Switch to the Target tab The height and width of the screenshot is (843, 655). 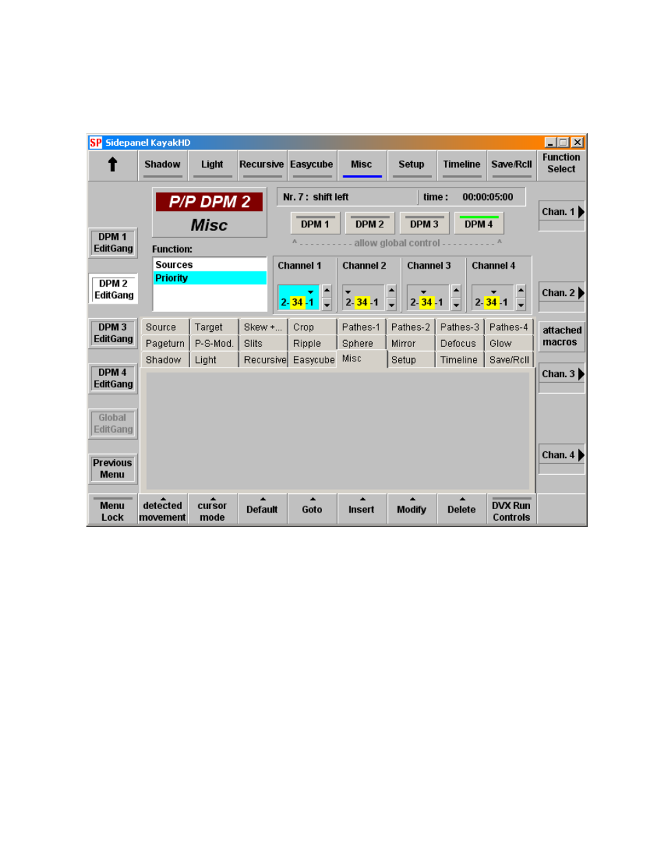tap(214, 327)
